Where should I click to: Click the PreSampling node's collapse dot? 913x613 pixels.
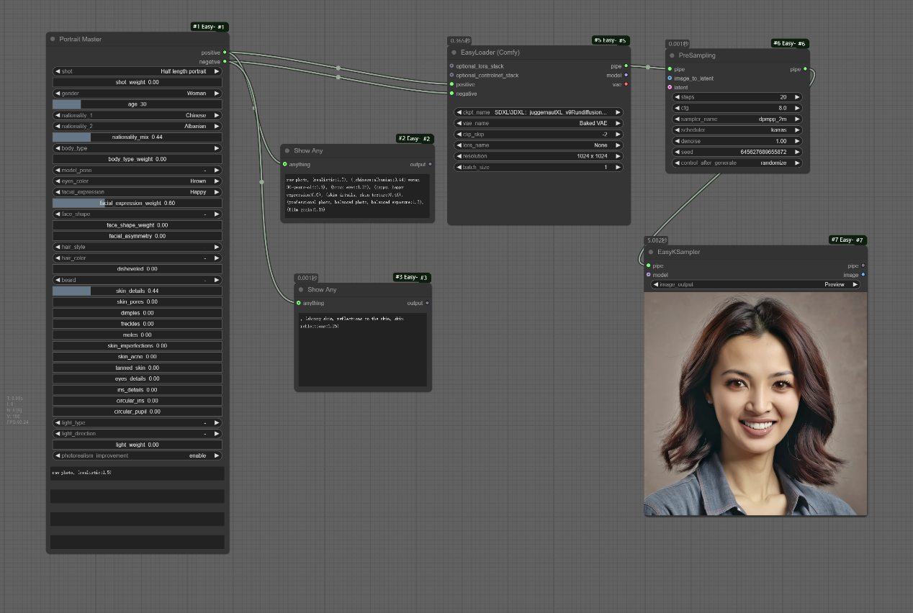(672, 55)
